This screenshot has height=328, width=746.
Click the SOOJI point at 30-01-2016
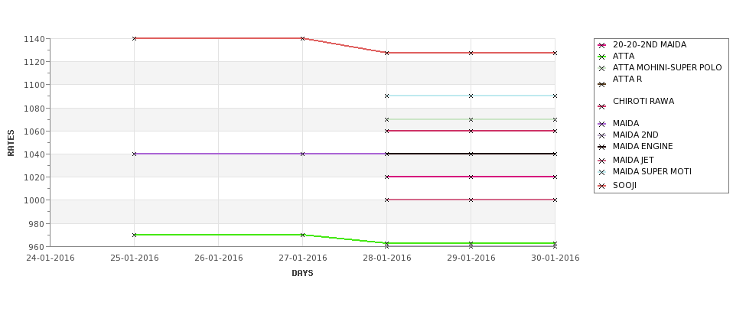tap(555, 54)
